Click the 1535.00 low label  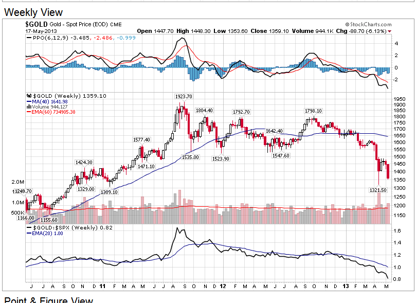pyautogui.click(x=190, y=157)
